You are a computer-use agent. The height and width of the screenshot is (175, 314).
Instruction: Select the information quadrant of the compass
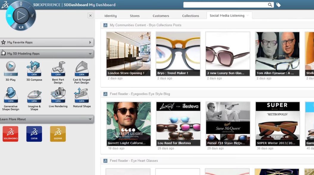pos(32,15)
